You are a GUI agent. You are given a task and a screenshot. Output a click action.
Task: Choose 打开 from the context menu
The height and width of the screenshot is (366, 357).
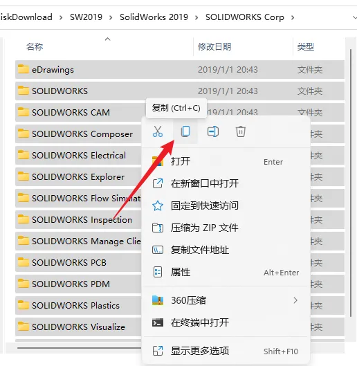[x=226, y=161]
